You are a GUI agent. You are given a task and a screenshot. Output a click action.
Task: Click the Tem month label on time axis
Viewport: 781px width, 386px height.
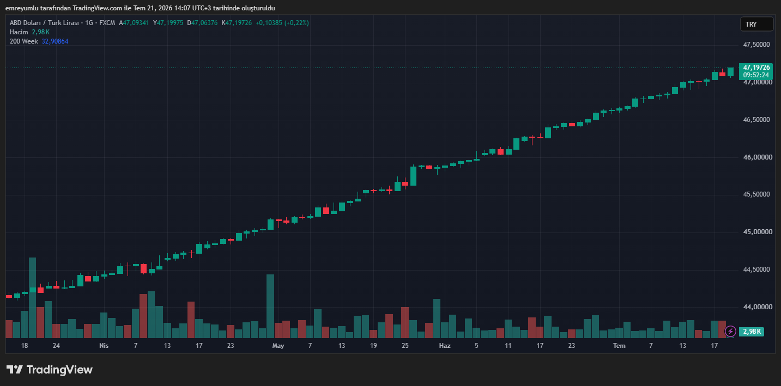619,346
